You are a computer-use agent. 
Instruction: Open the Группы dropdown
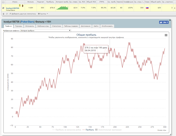click(43, 14)
